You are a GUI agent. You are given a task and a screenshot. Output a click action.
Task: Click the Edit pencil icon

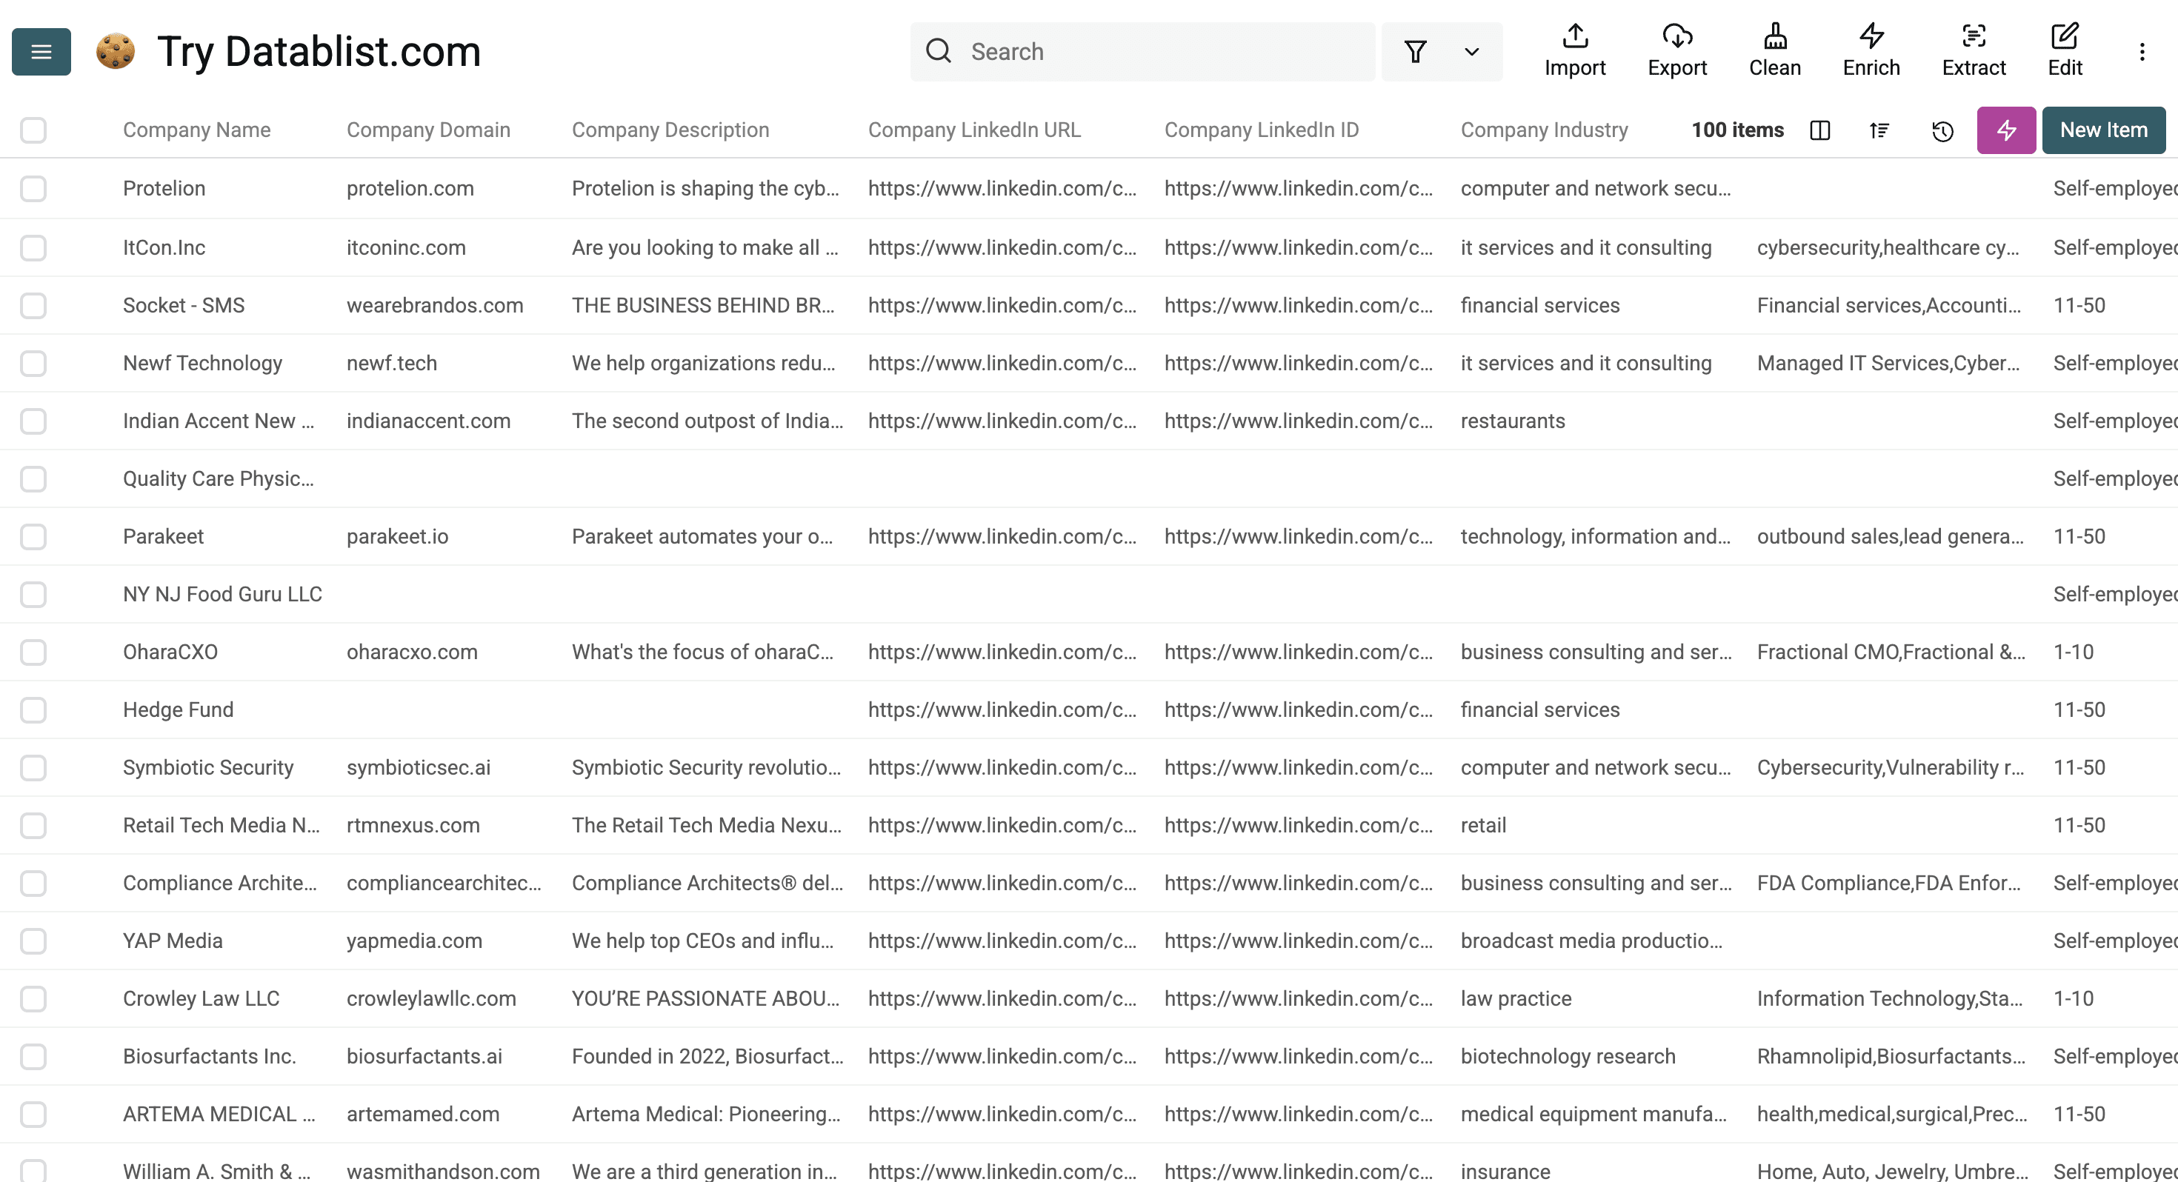[2064, 36]
